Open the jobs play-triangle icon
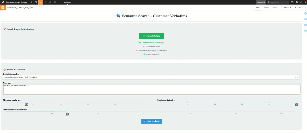 pyautogui.click(x=46, y=2)
